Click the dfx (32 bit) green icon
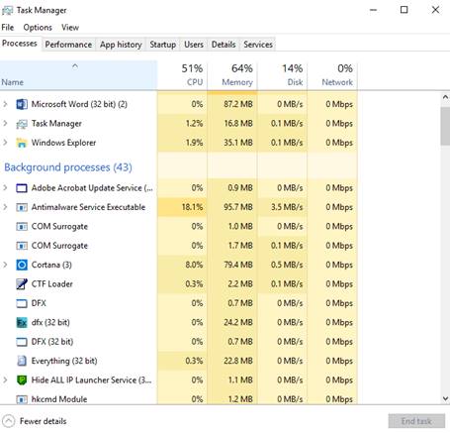The image size is (450, 433). click(x=22, y=322)
